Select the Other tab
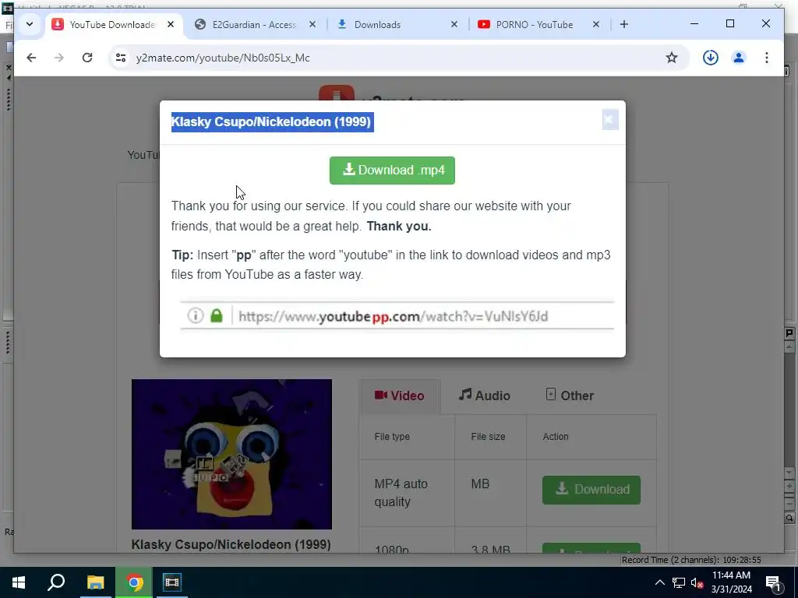 [x=570, y=396]
